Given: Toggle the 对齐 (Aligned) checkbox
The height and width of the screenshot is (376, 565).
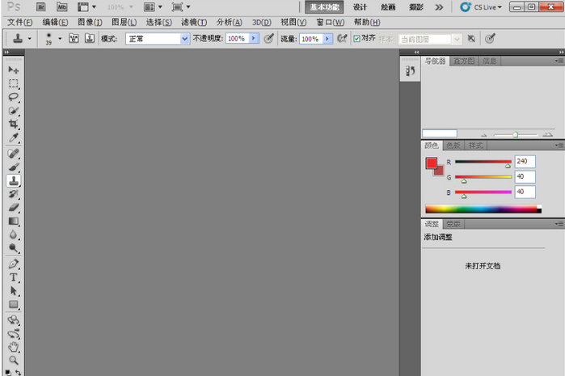Looking at the screenshot, I should click(356, 39).
